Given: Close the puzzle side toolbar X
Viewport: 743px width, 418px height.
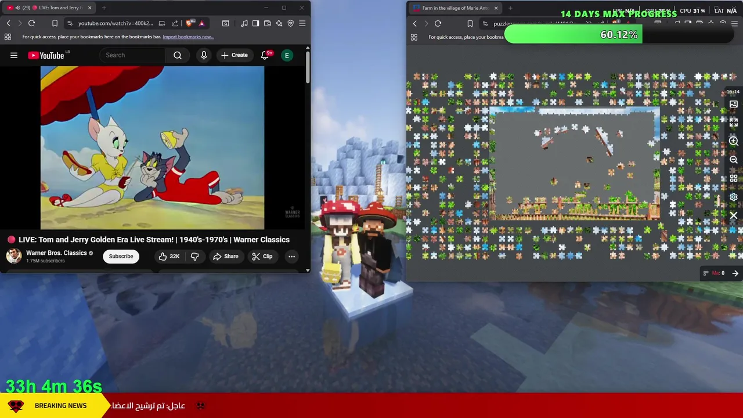Looking at the screenshot, I should (x=734, y=215).
